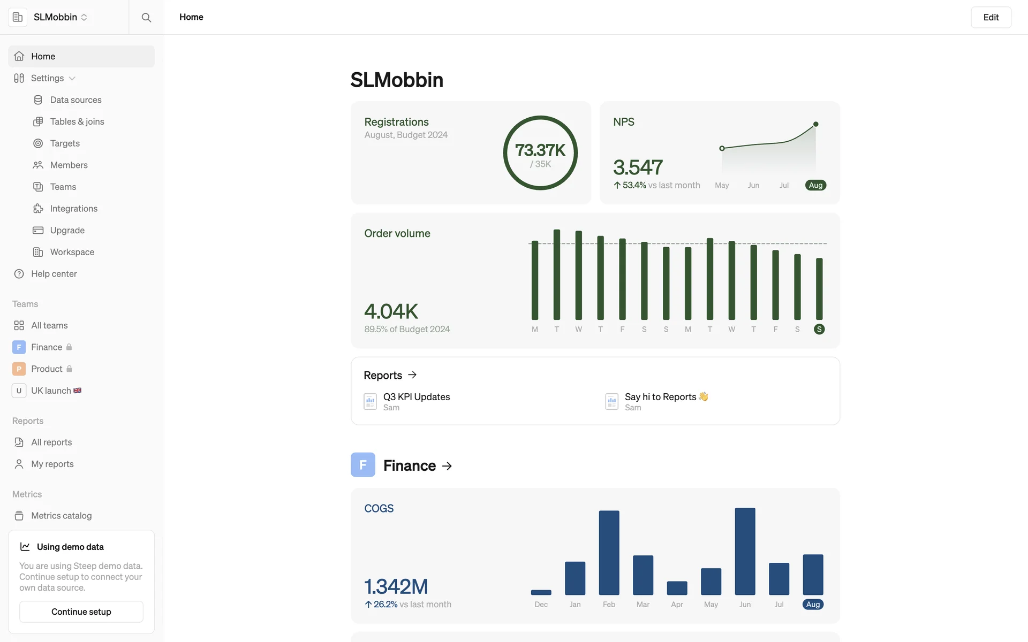Viewport: 1028px width, 642px height.
Task: Open Data sources via database icon
Action: pyautogui.click(x=38, y=100)
